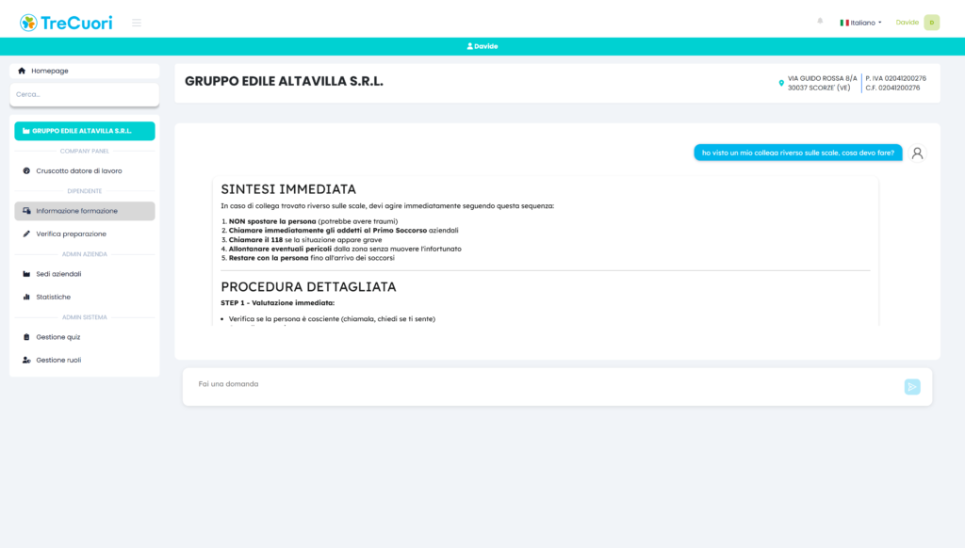Click the user avatar icon beside chat bubble
Screen dimensions: 965x548
click(x=917, y=153)
